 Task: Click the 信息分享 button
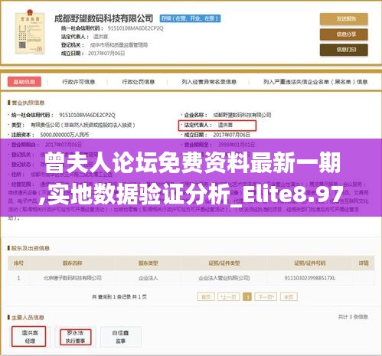coord(344,34)
